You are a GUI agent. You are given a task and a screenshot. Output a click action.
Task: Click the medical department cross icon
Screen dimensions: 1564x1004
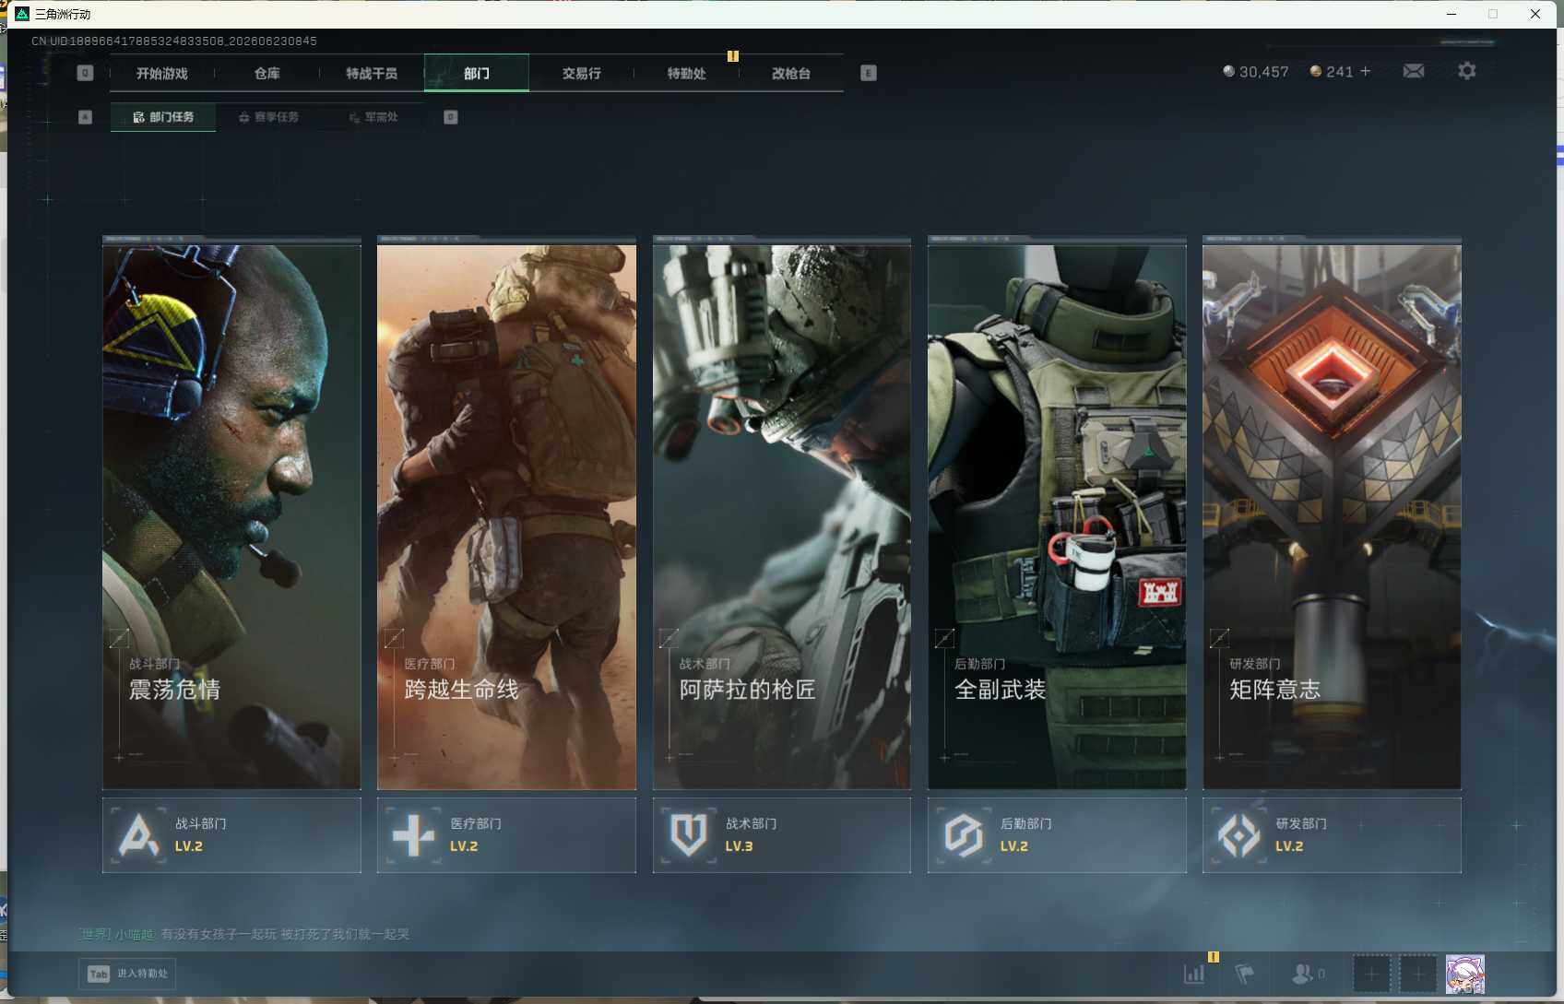(413, 835)
